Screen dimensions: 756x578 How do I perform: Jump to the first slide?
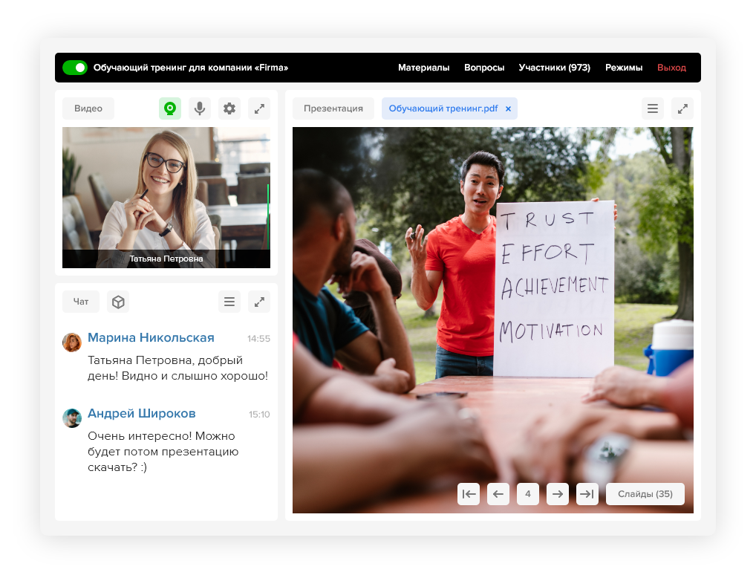tap(469, 494)
